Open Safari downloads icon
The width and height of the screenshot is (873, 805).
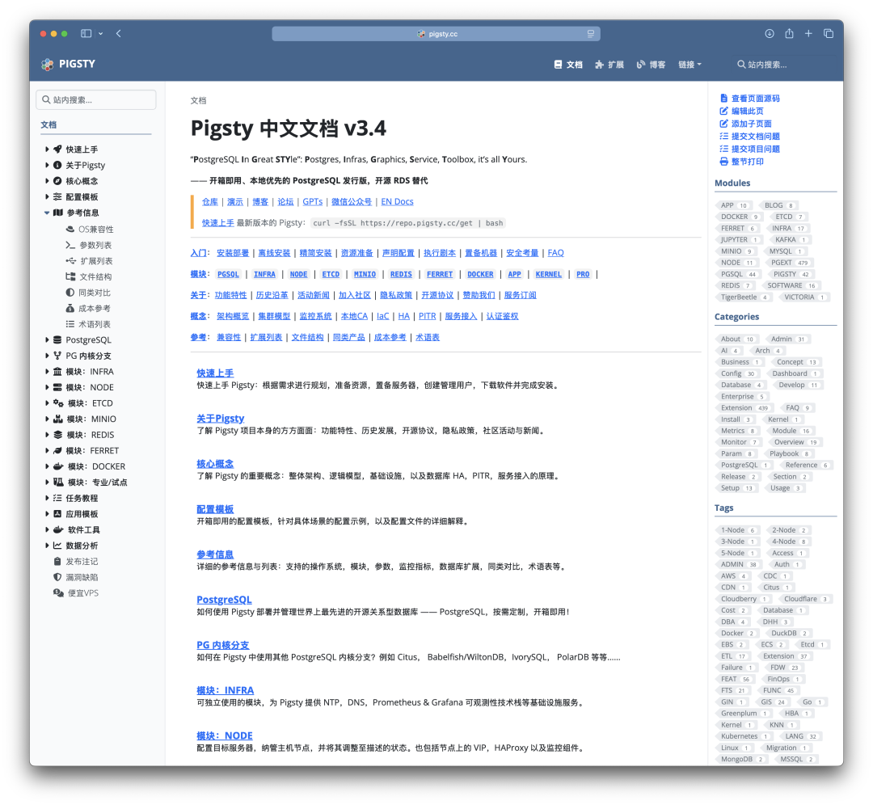tap(770, 33)
